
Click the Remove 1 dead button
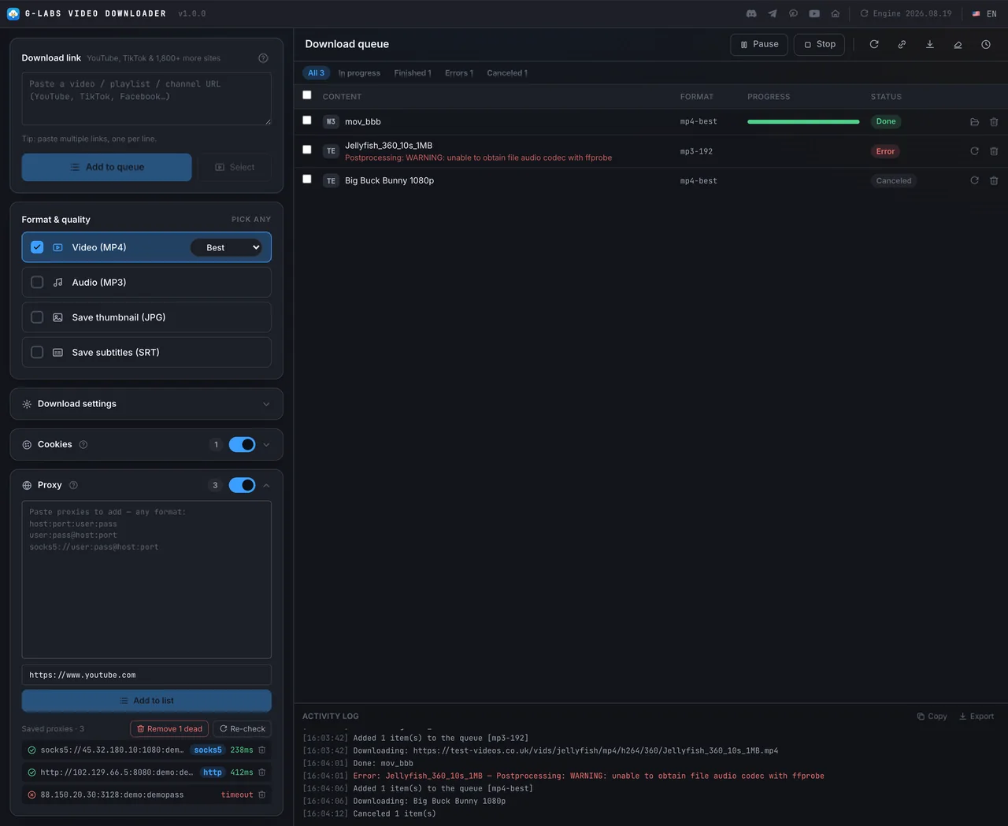pyautogui.click(x=170, y=729)
